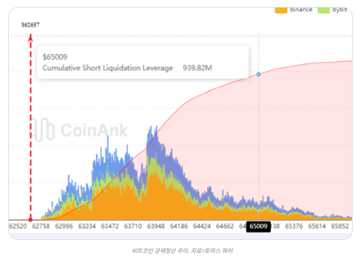
Task: Select the blue circle marker on the cumulative curve
Action: coord(259,74)
